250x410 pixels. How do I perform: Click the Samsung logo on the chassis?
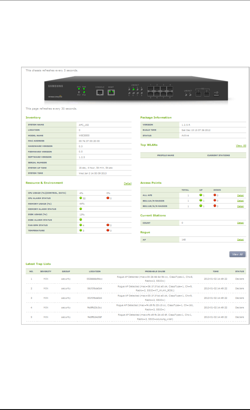(x=55, y=86)
